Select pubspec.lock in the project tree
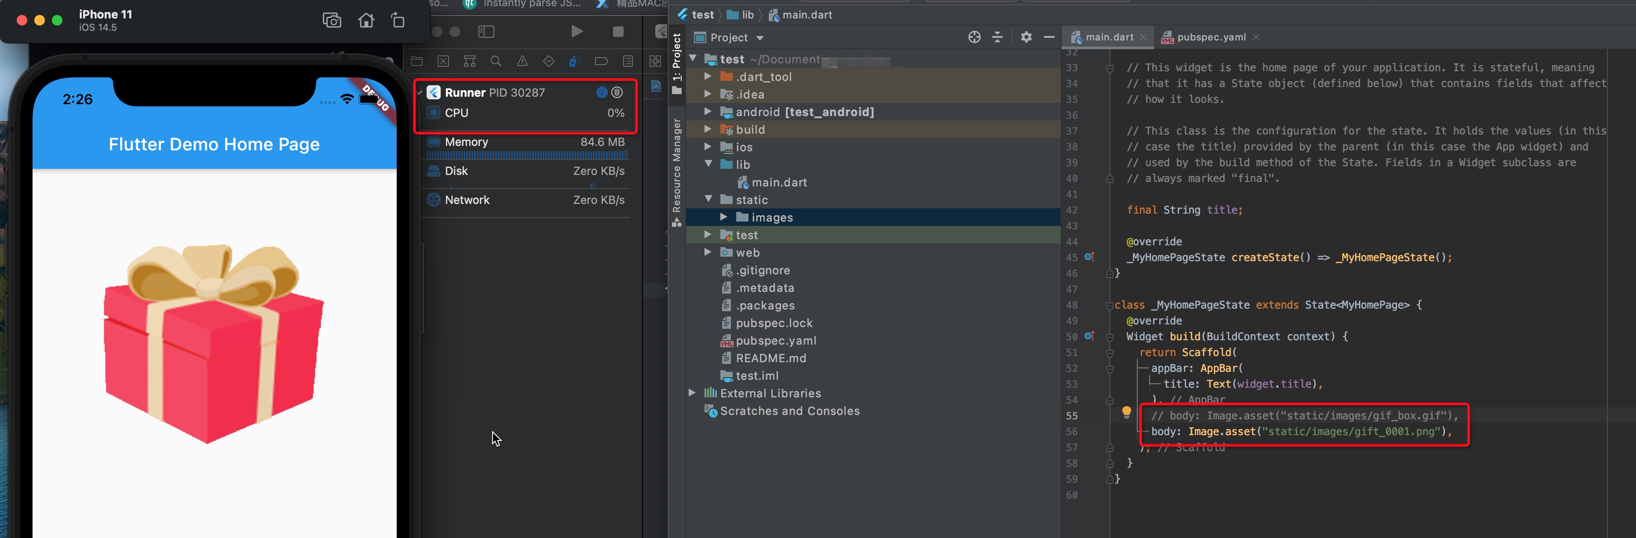The height and width of the screenshot is (538, 1636). click(774, 323)
